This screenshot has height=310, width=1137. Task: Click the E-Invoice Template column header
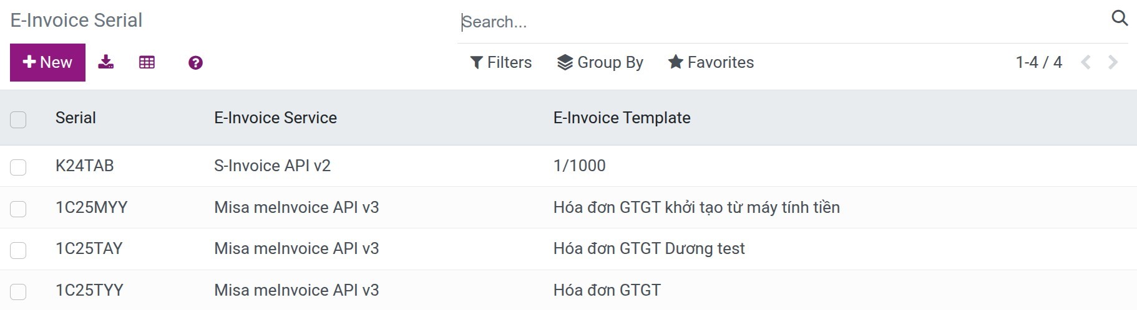pyautogui.click(x=622, y=118)
